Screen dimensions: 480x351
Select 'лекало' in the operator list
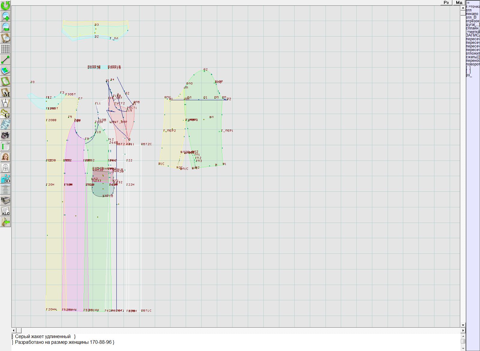coord(472,14)
